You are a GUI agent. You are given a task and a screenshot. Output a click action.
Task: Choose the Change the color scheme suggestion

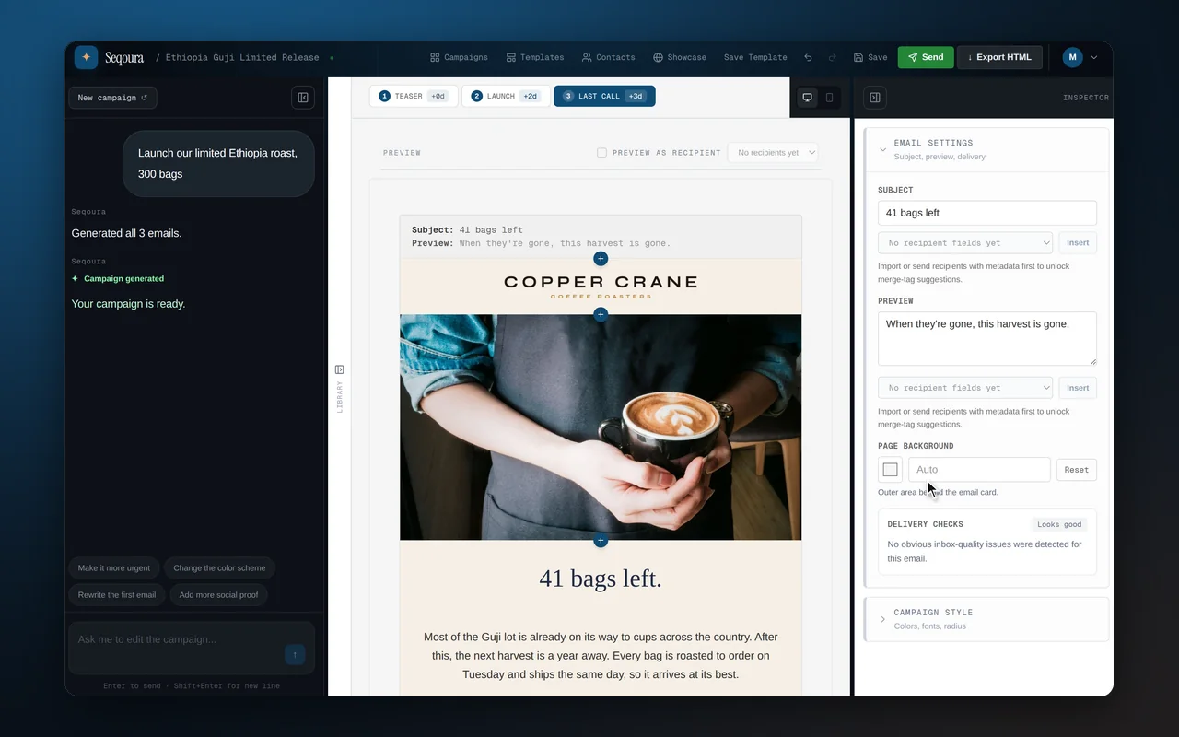(x=219, y=568)
